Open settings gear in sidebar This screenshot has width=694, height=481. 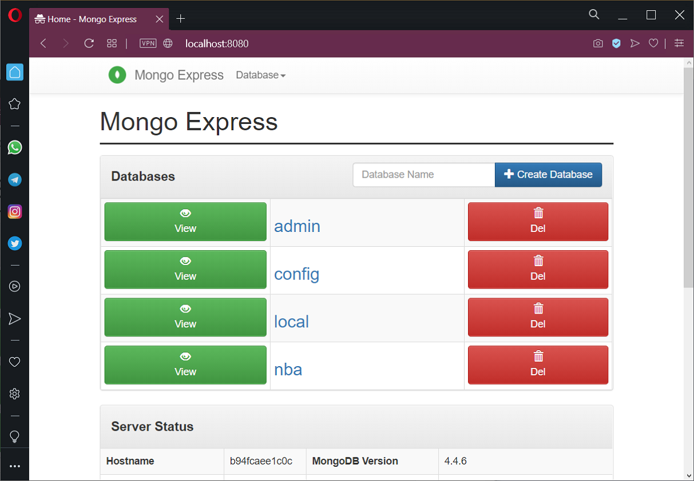coord(15,394)
